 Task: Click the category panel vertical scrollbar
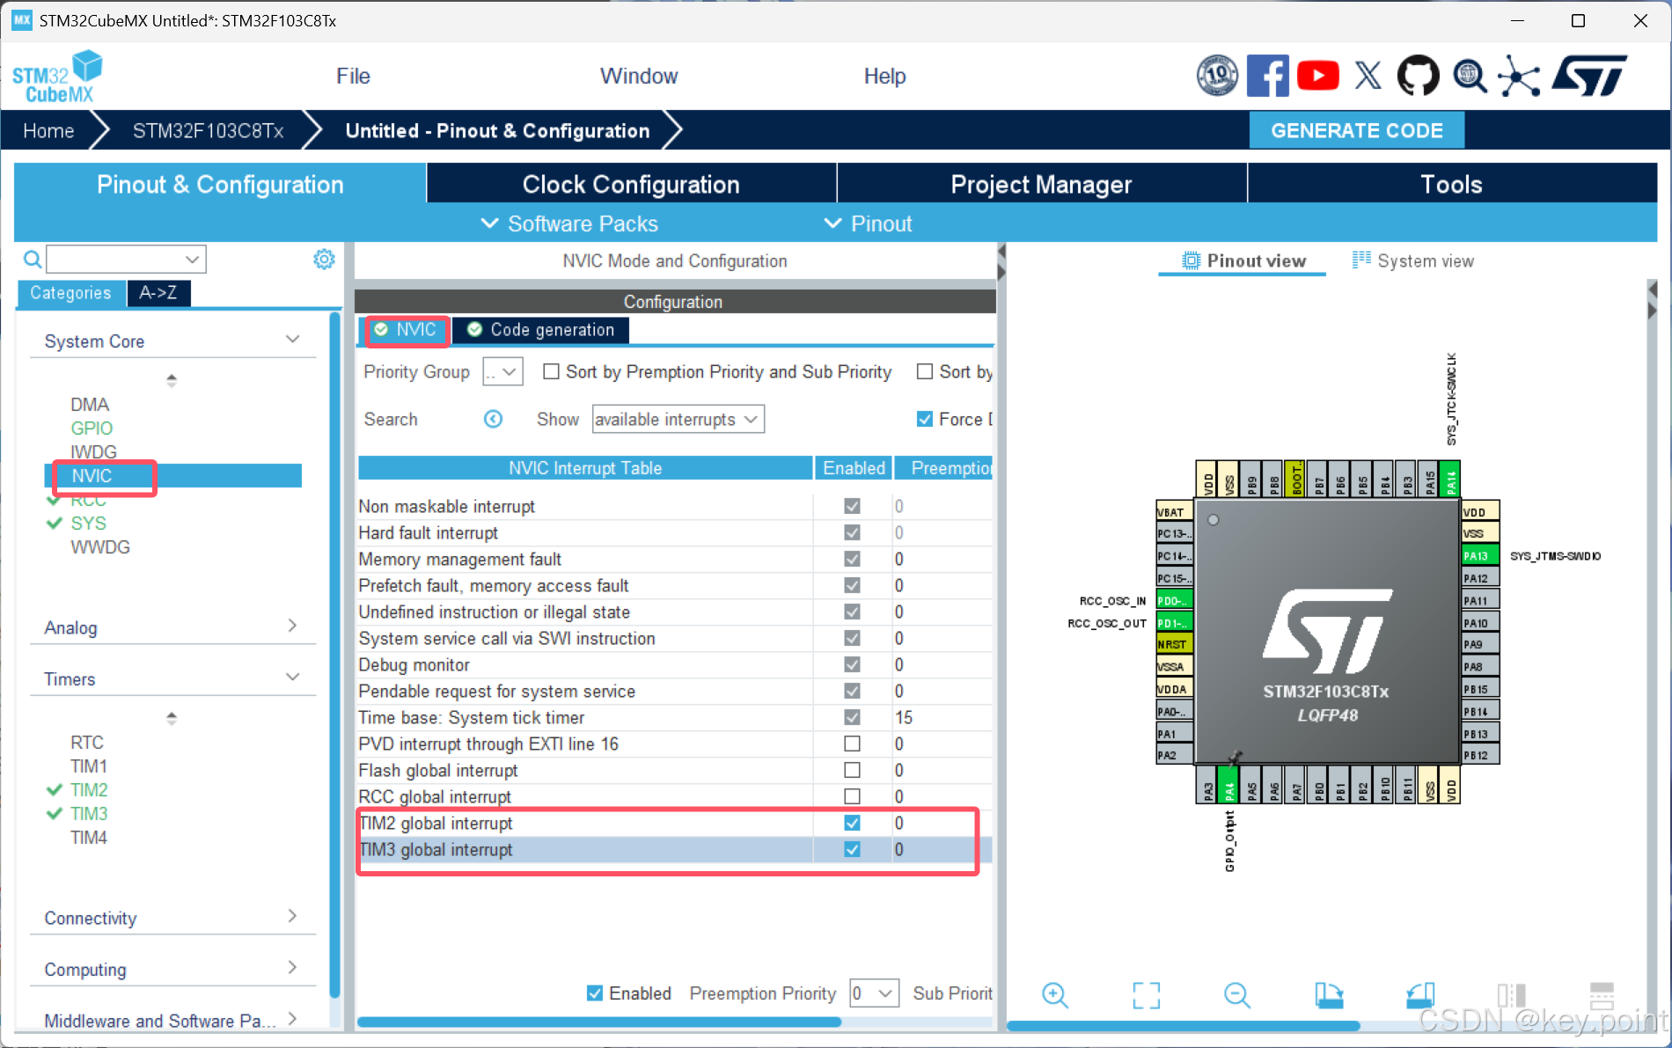(334, 656)
